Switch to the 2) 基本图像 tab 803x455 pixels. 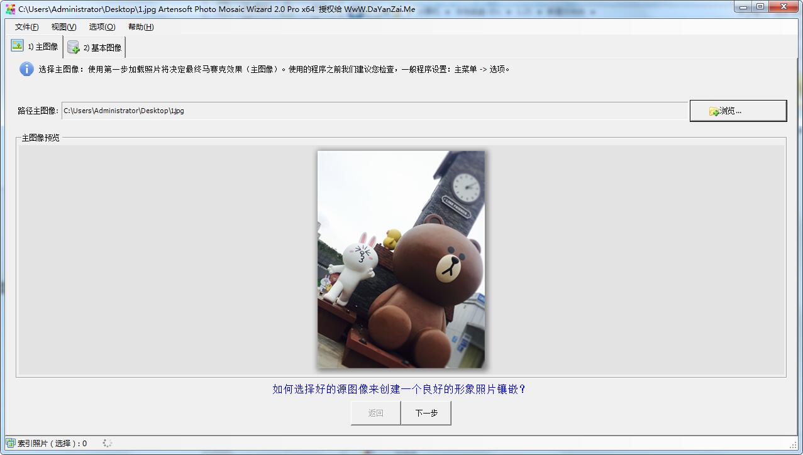pyautogui.click(x=95, y=48)
